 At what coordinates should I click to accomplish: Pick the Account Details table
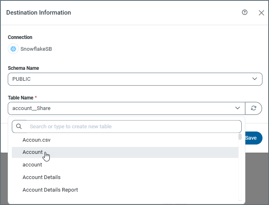(x=42, y=177)
